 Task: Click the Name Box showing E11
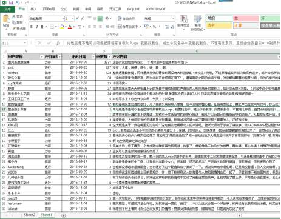pyautogui.click(x=14, y=43)
